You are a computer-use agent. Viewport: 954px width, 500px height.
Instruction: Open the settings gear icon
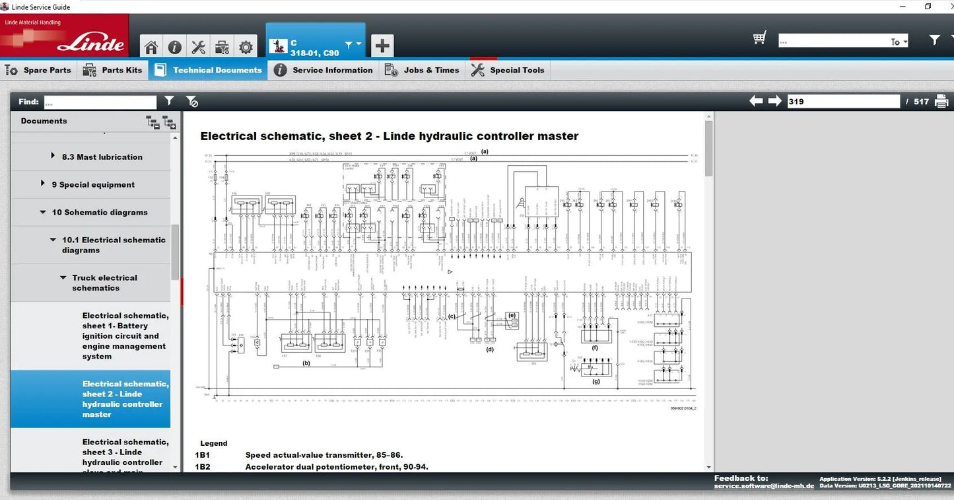(246, 46)
